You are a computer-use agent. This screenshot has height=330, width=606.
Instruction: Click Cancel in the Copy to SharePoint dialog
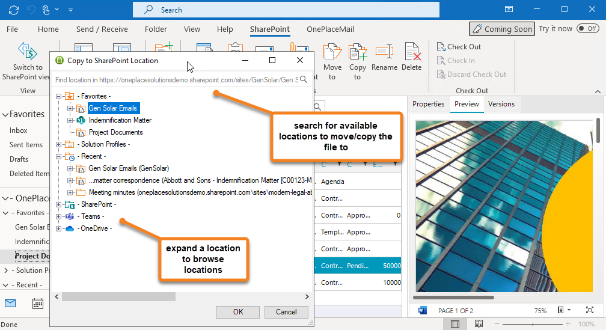pos(286,312)
